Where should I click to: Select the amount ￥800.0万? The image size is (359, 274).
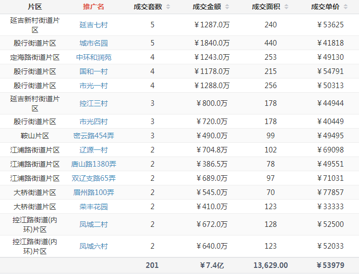click(x=212, y=103)
